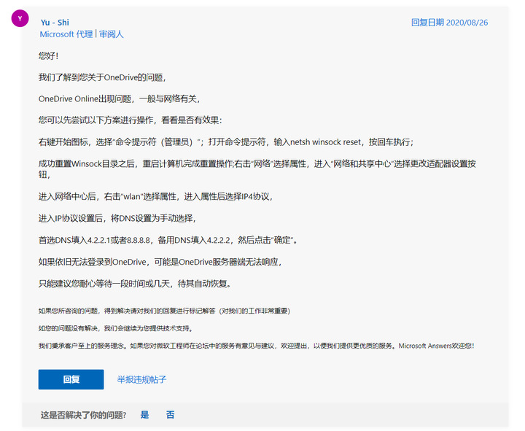
Task: Click the line starting 首选DNS填入4.2.2.1
Action: click(168, 240)
